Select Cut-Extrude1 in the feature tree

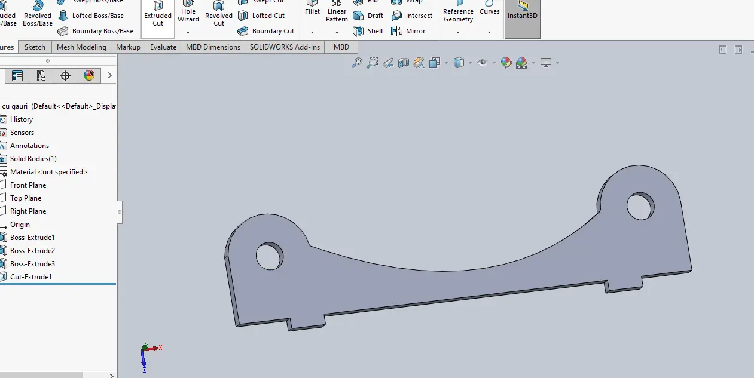[x=31, y=277]
